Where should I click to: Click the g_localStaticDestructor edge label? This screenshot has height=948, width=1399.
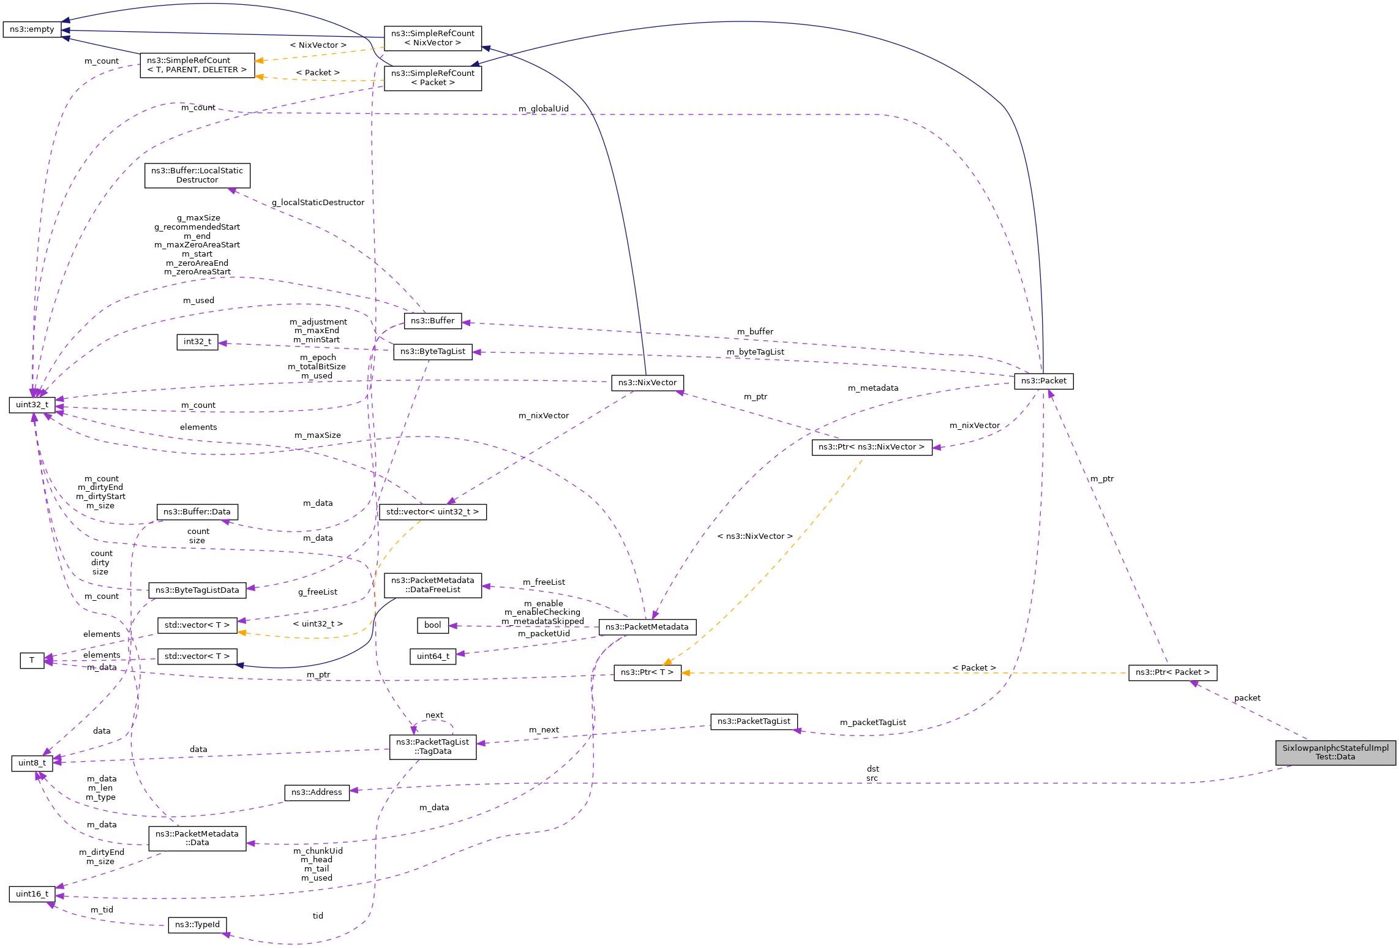point(318,203)
